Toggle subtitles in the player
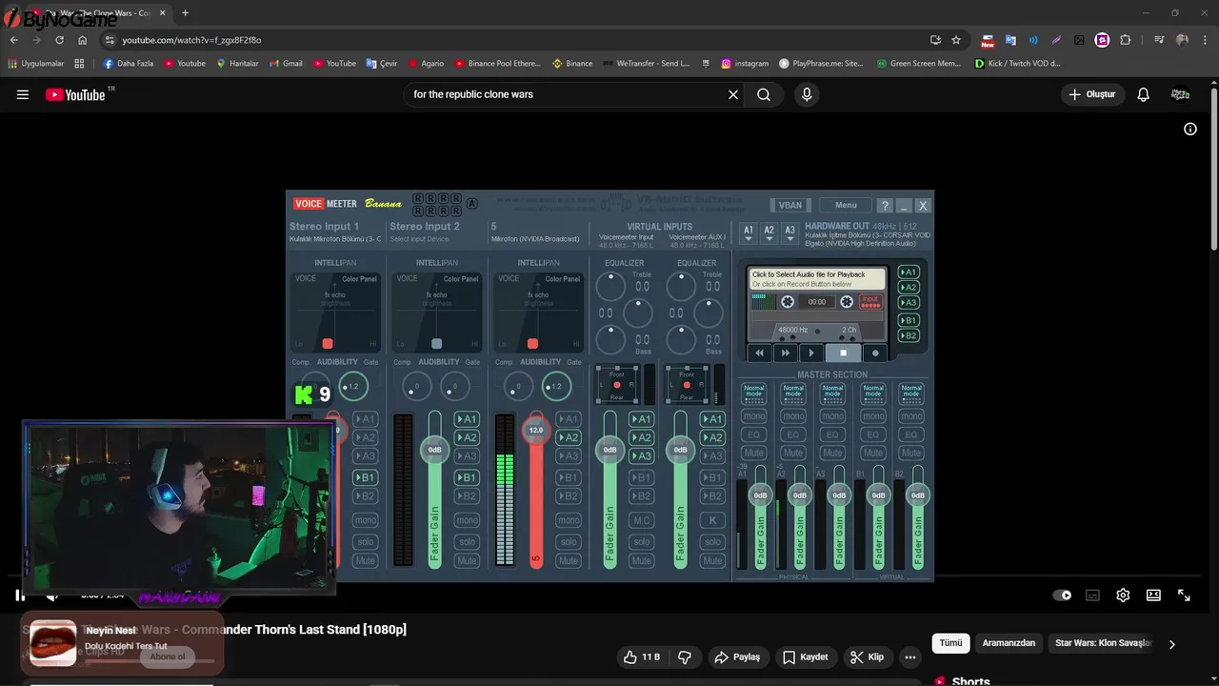The height and width of the screenshot is (686, 1219). click(1092, 595)
